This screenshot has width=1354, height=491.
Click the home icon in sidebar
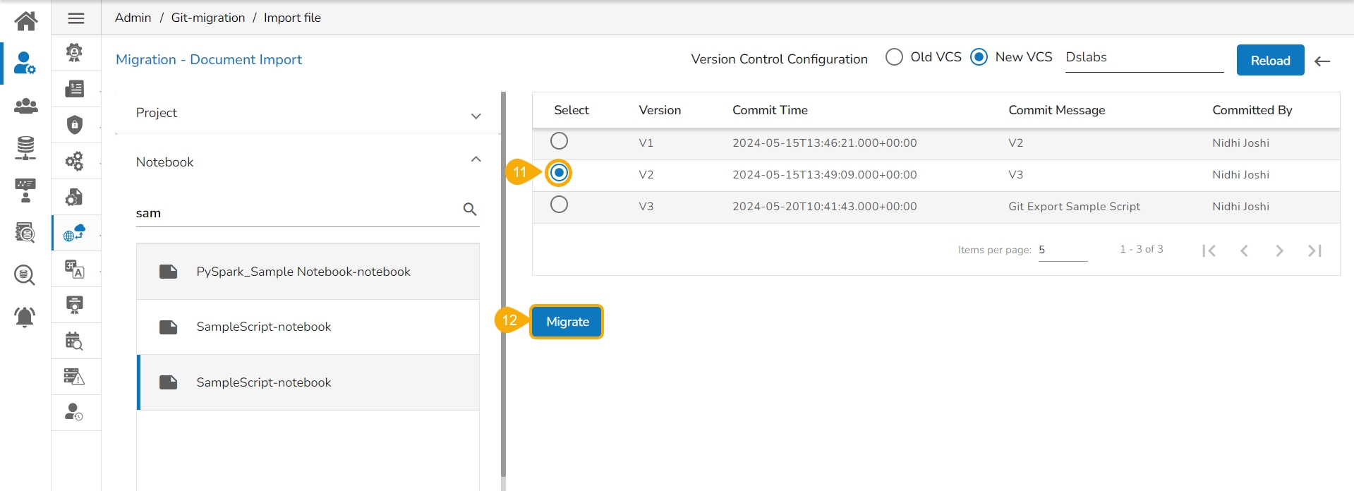26,20
